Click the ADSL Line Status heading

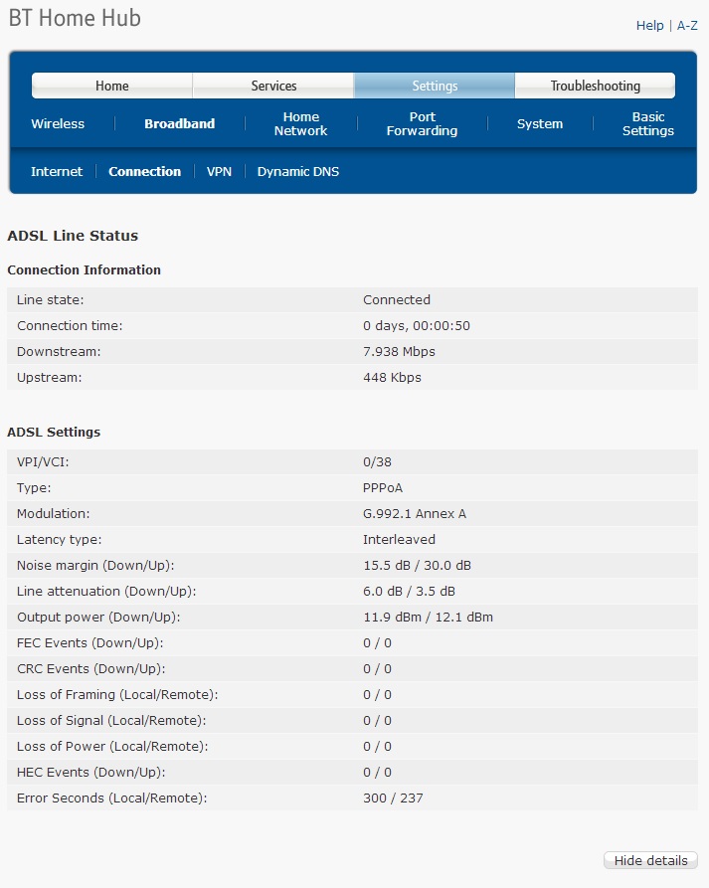(x=73, y=236)
